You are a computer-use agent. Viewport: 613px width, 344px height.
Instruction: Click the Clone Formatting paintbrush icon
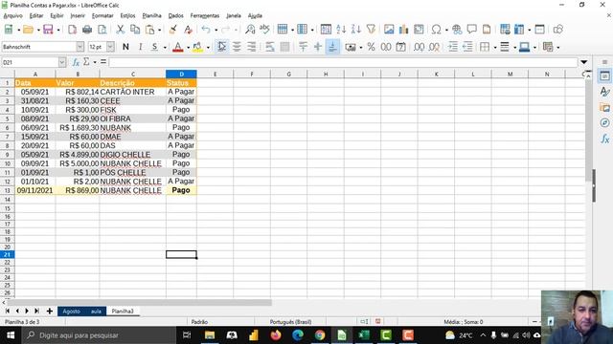172,30
